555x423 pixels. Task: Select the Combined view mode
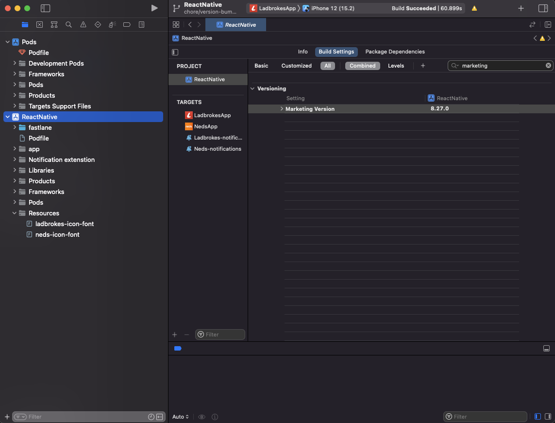pos(362,66)
